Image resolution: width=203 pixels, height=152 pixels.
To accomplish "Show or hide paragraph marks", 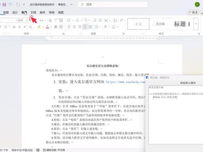I will point(121,20).
